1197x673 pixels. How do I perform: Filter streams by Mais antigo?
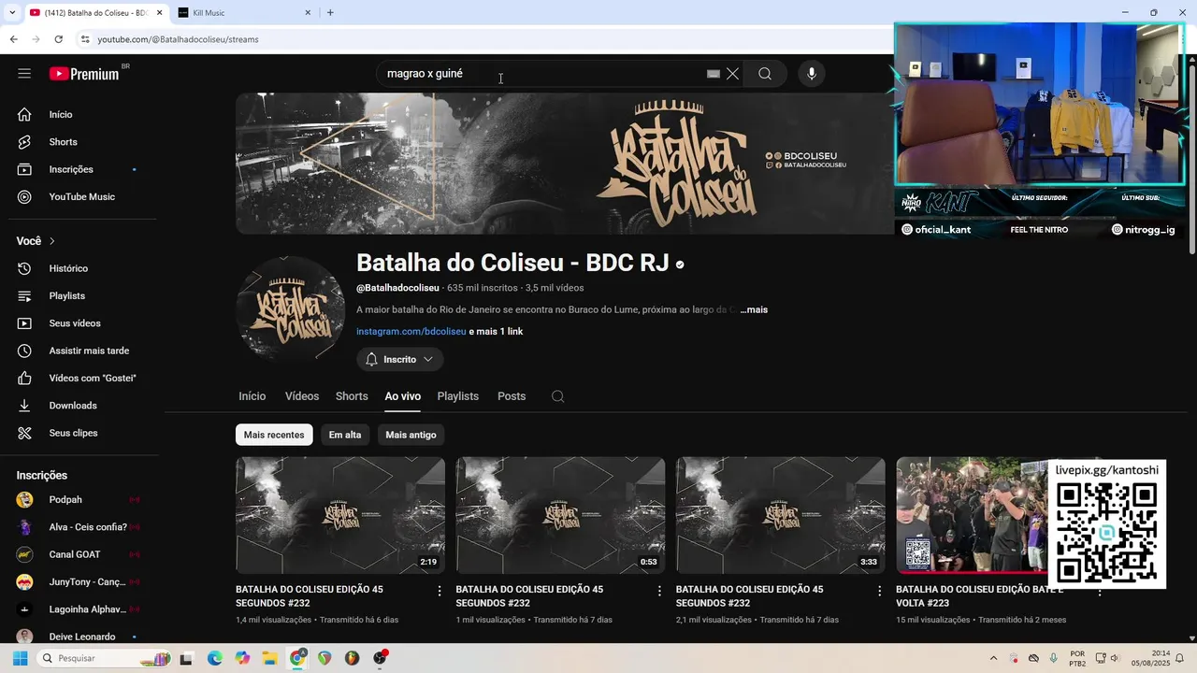click(411, 435)
